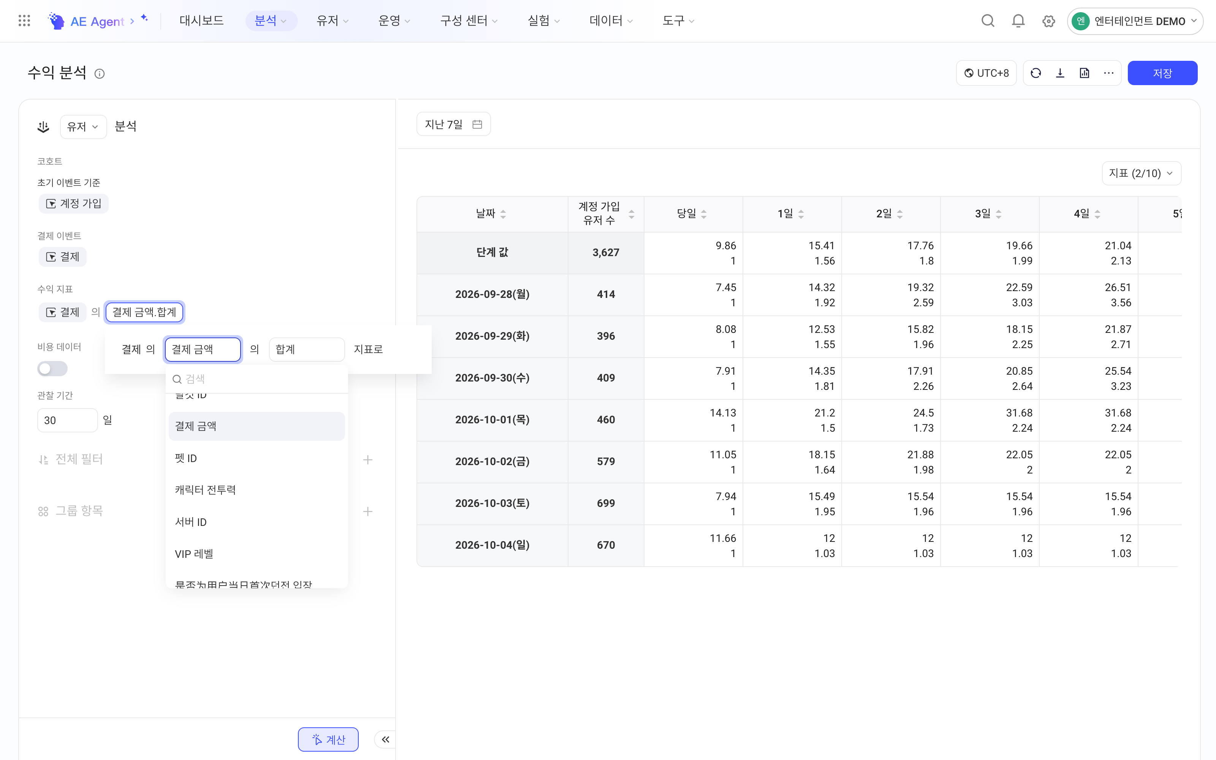Click the plus icon for 그룹 항목
The height and width of the screenshot is (760, 1216).
tap(368, 511)
